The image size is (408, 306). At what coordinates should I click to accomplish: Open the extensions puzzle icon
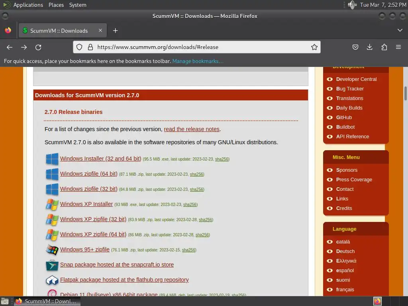384,47
